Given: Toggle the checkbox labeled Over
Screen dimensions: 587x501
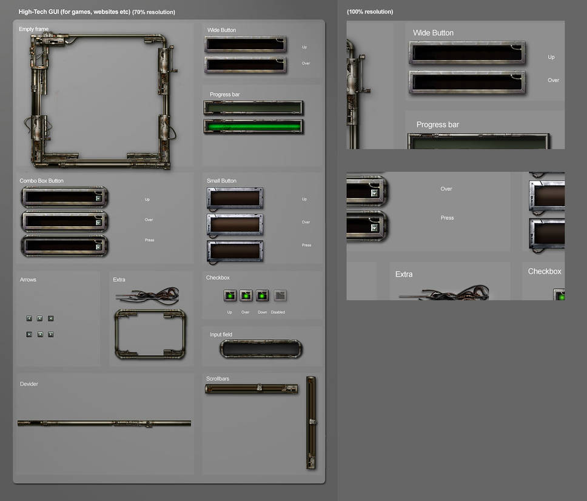Looking at the screenshot, I should (x=246, y=295).
